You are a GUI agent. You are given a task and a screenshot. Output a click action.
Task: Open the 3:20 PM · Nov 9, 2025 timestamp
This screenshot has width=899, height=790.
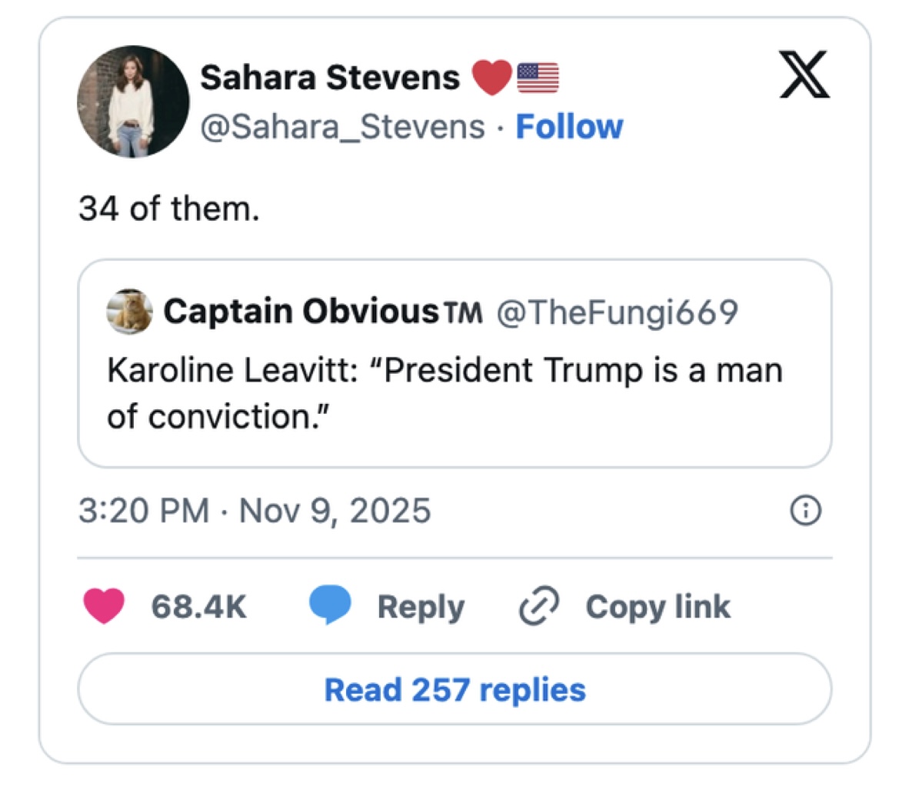coord(255,510)
